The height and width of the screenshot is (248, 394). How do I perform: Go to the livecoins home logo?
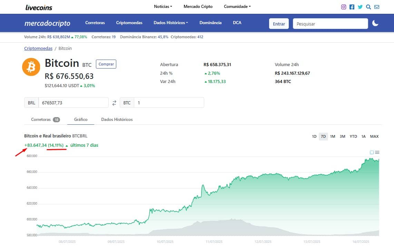[x=39, y=8]
